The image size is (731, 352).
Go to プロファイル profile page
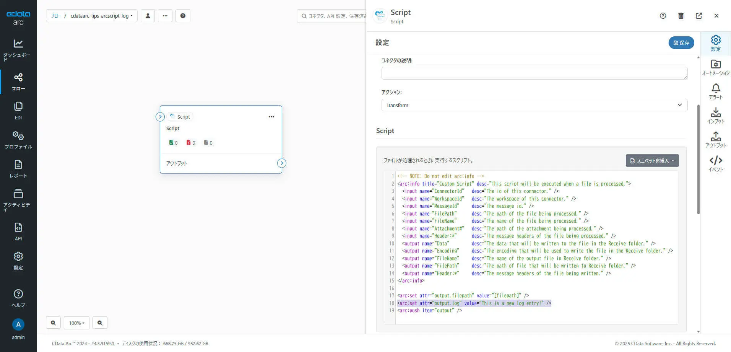tap(18, 140)
